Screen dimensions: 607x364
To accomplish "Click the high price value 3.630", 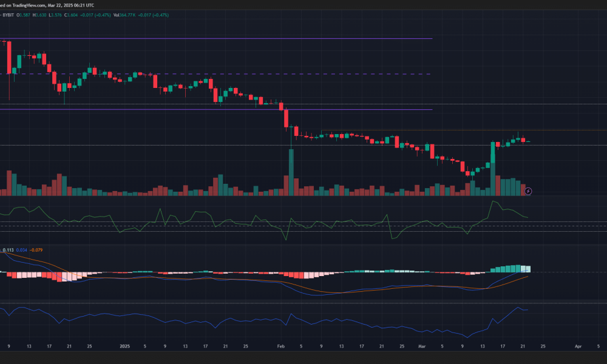I will point(41,15).
